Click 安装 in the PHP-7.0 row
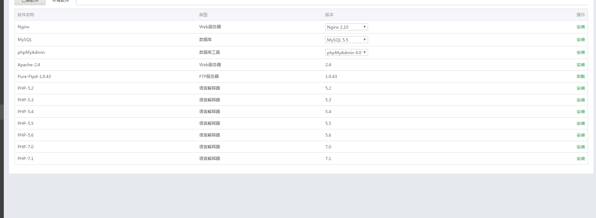 (x=581, y=147)
